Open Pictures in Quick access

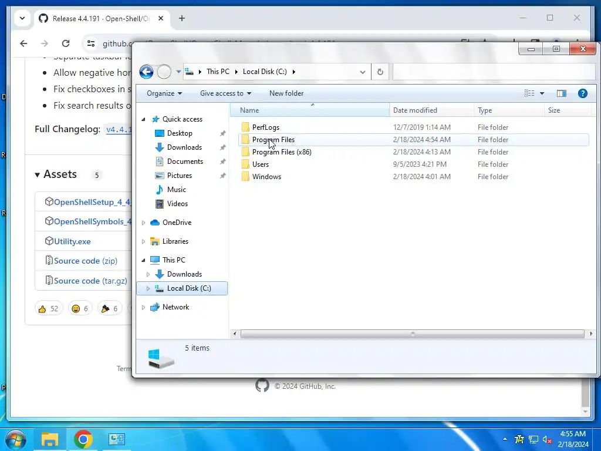pos(179,175)
